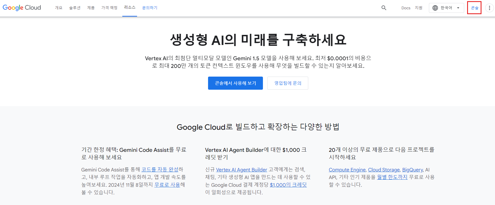Open the Cloud Storage link
This screenshot has height=205, width=495.
384,170
